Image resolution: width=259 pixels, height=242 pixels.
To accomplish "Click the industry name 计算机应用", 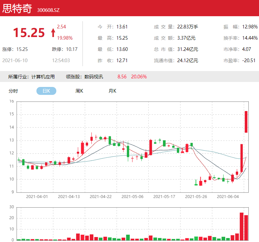I will [x=43, y=77].
